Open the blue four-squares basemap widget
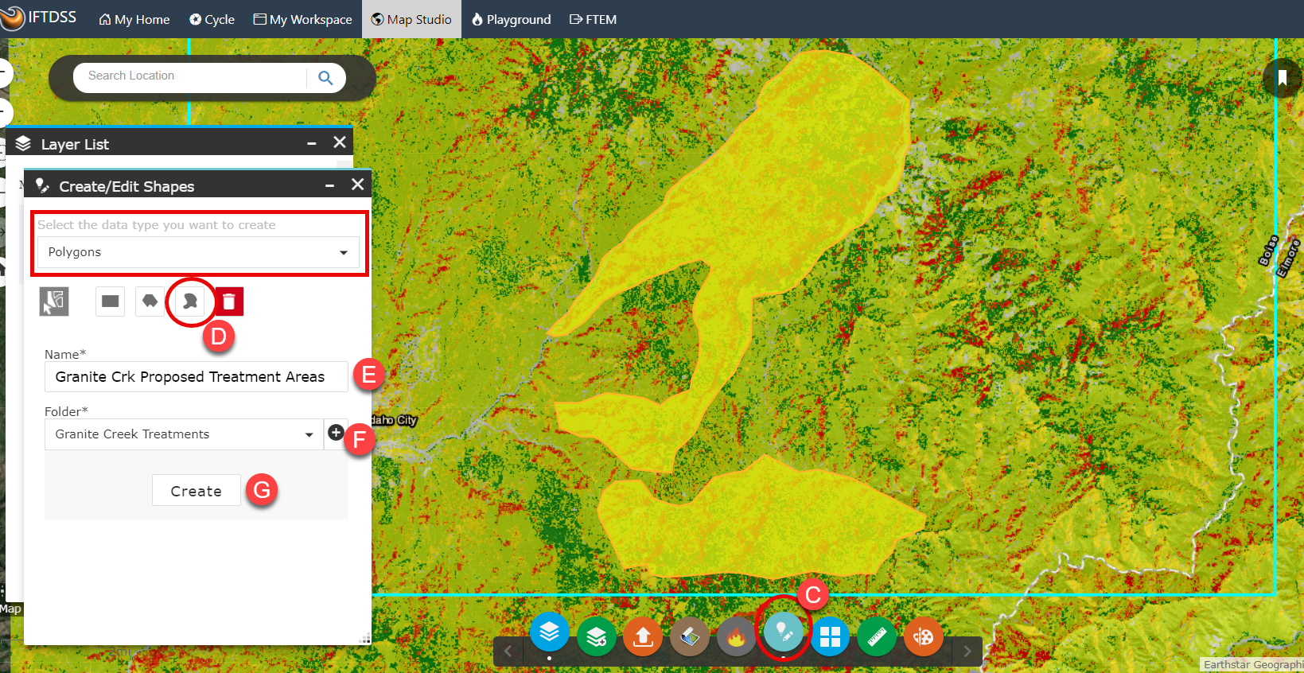The image size is (1304, 673). tap(830, 636)
